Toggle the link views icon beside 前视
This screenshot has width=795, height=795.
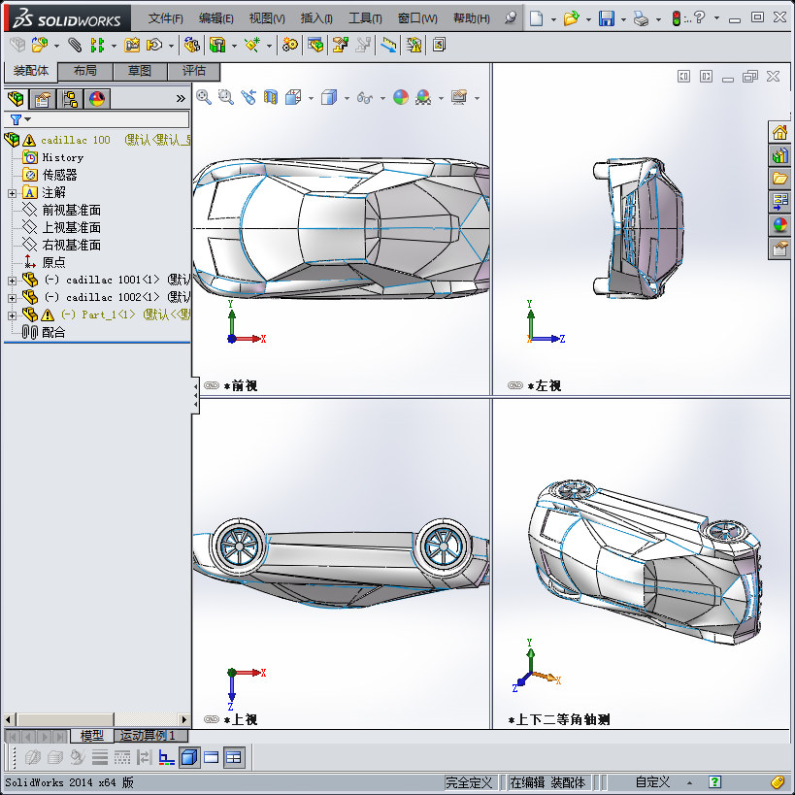pos(212,385)
